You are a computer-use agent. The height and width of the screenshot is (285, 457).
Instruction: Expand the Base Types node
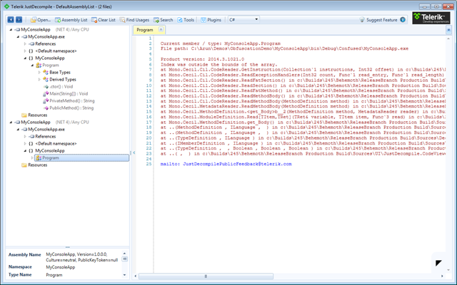click(x=40, y=73)
